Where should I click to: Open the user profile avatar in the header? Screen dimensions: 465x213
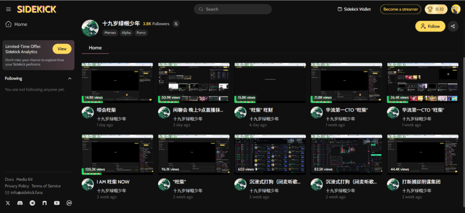tap(456, 9)
